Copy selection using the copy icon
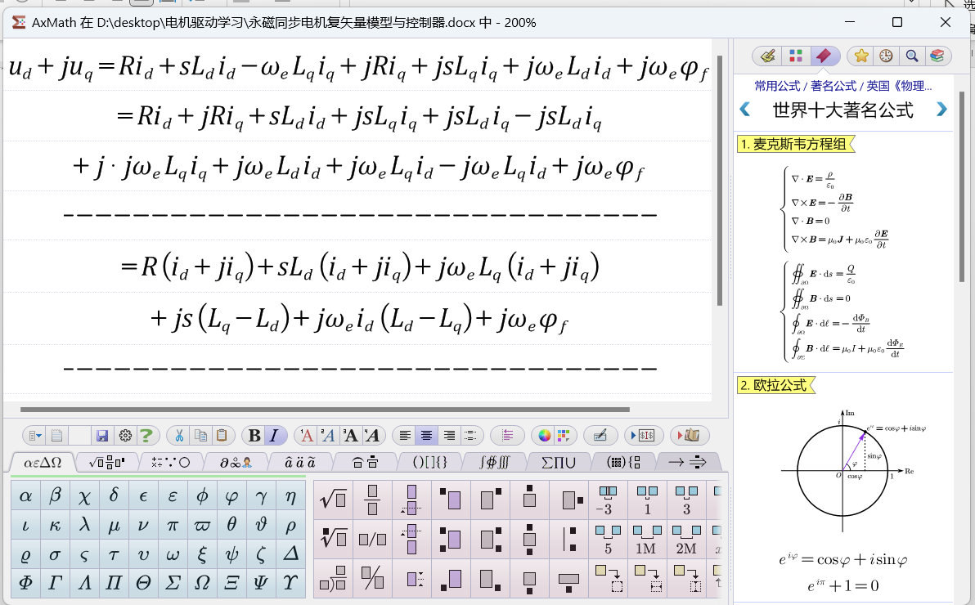 coord(201,436)
